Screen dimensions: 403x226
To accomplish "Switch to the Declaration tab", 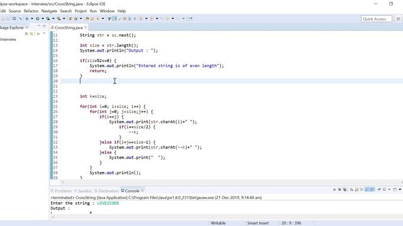I will [106, 191].
